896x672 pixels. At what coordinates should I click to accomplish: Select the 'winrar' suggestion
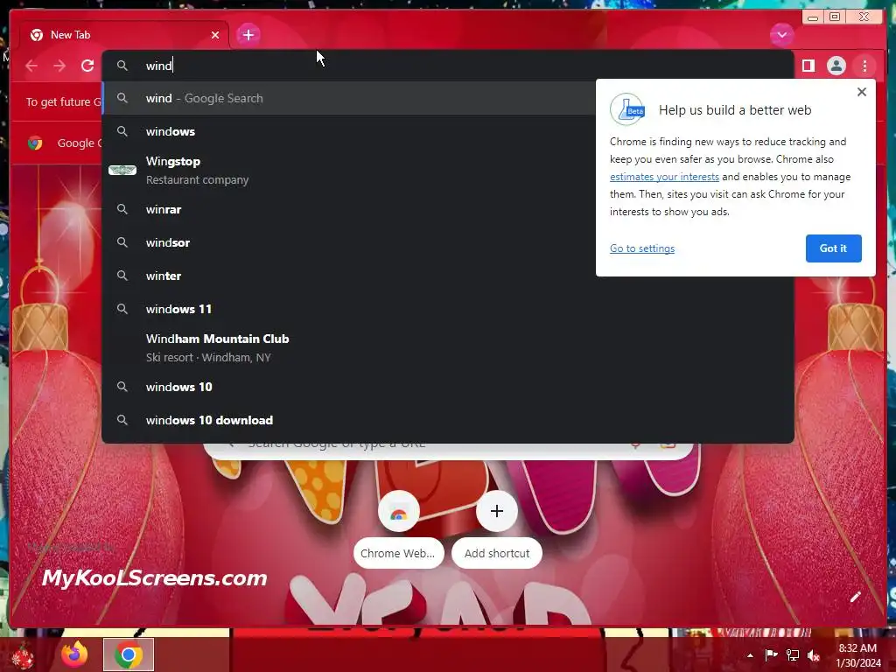[x=349, y=209]
